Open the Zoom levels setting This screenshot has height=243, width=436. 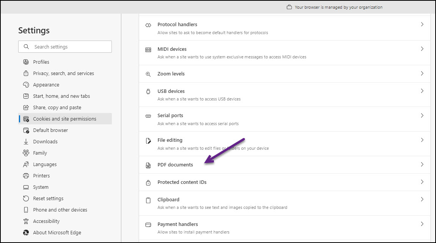(x=285, y=74)
